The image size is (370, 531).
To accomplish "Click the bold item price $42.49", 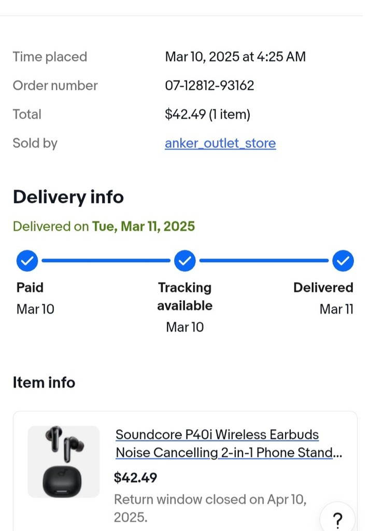I will 136,478.
